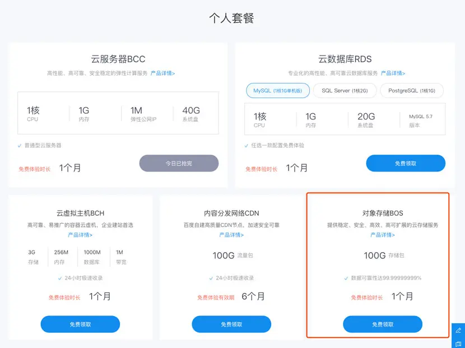The image size is (465, 348).
Task: Click the 1M 带宽 spec in BCH card
Action: pyautogui.click(x=120, y=257)
